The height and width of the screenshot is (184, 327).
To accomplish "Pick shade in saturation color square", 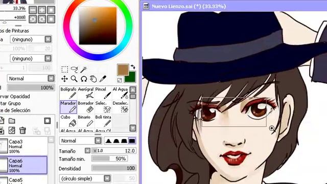I will coord(98,26).
